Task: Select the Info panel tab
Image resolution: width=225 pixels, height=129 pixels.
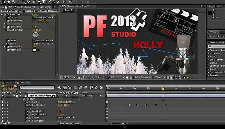Action: [x=211, y=6]
